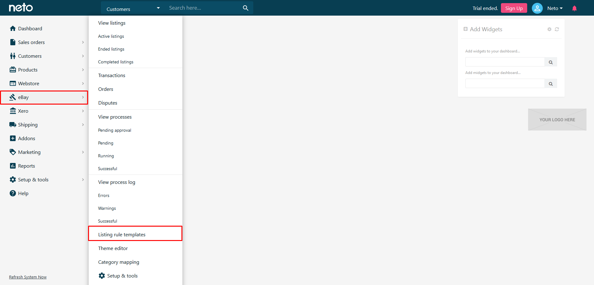Viewport: 594px width, 285px height.
Task: Expand the Marketing chevron
Action: coord(83,152)
